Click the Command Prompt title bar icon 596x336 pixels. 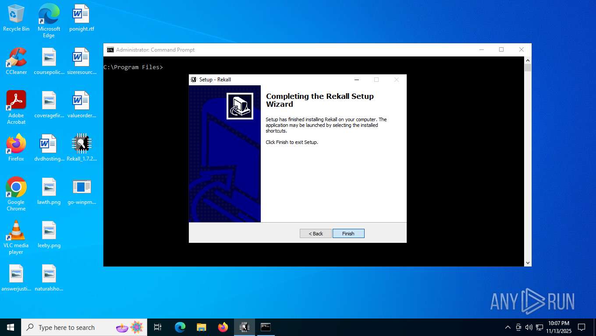110,50
